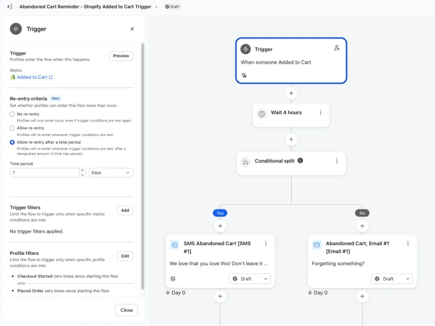Click the 'When someone Added to Cart' text
Image resolution: width=435 pixels, height=326 pixels.
(276, 62)
